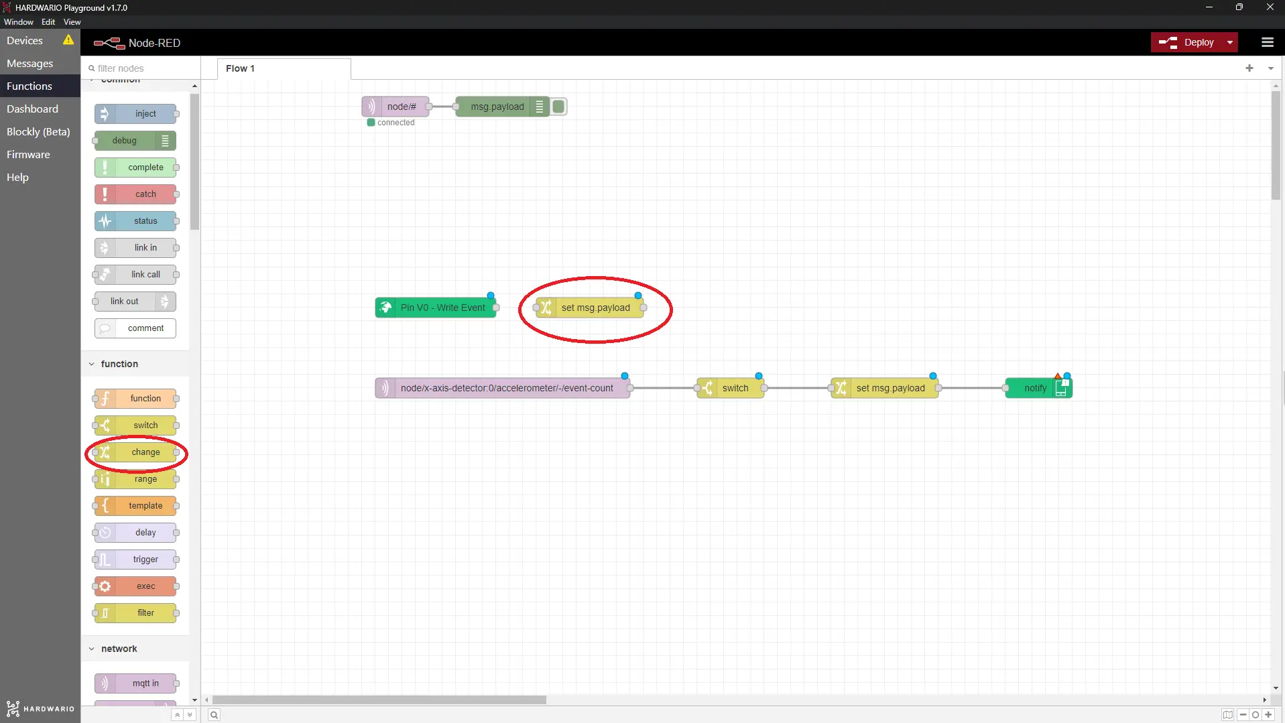Open the Node-RED hamburger main menu
1285x723 pixels.
(x=1267, y=42)
